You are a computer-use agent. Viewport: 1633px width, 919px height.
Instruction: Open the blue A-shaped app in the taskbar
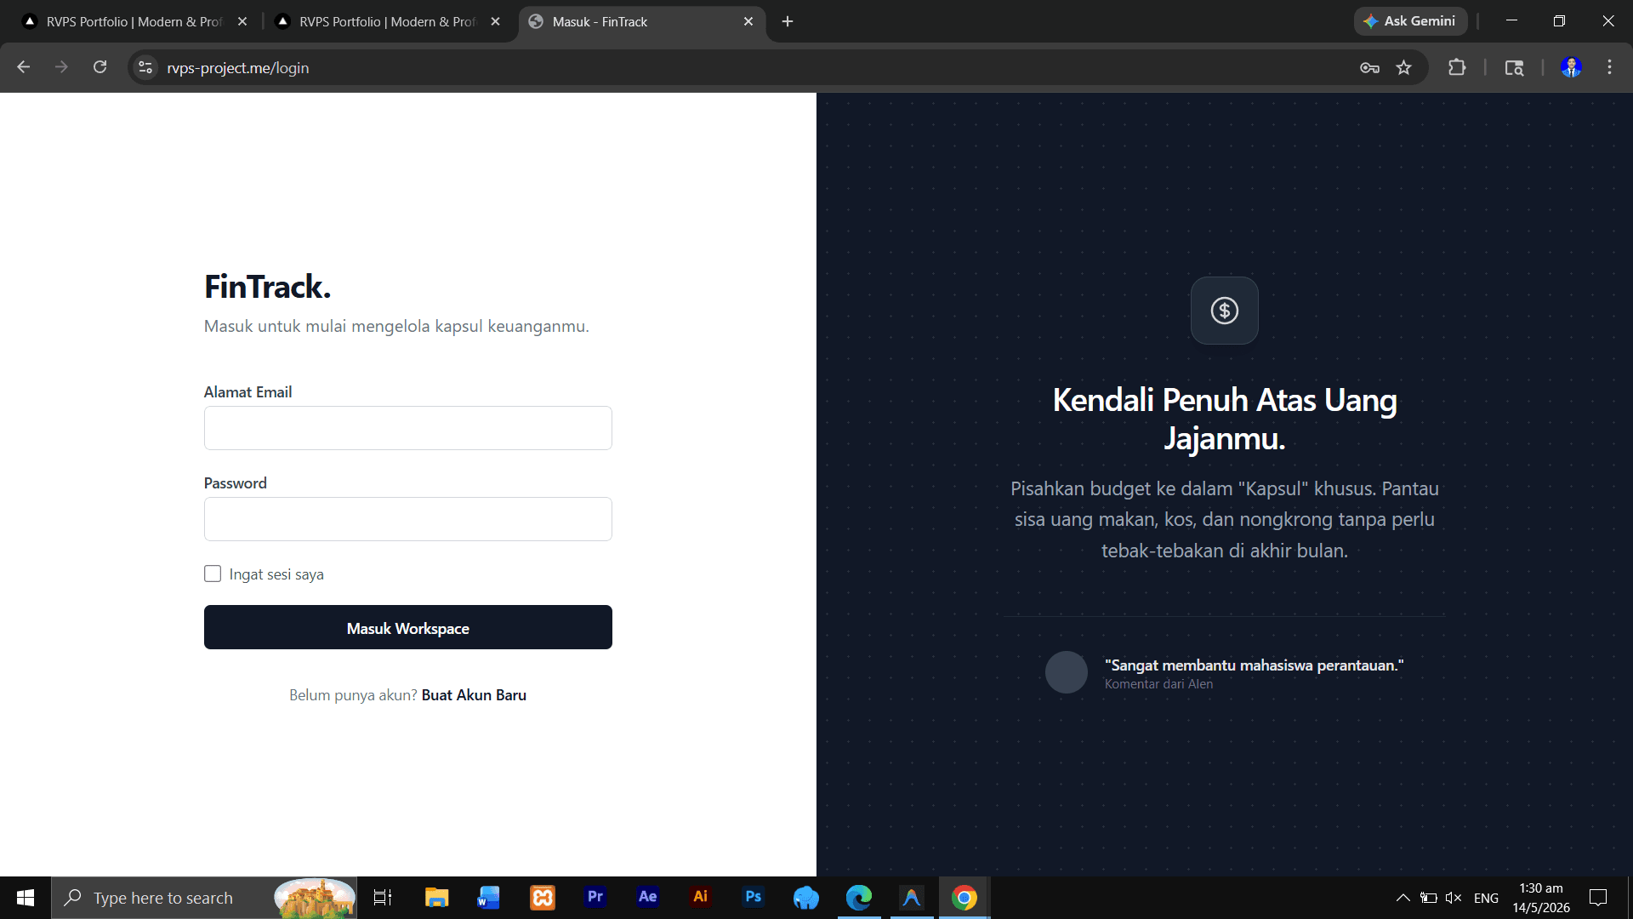[x=911, y=898]
